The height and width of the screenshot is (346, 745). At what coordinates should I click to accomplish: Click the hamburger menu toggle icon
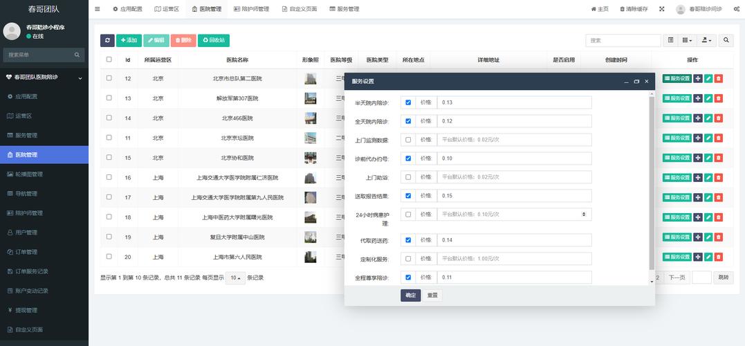coord(98,9)
